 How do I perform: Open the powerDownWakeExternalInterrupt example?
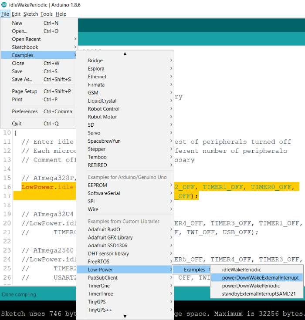[x=257, y=278]
